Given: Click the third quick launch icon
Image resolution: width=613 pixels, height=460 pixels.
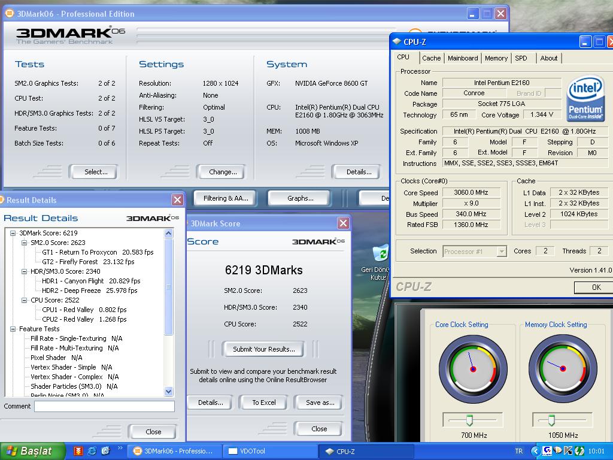Looking at the screenshot, I should click(x=105, y=451).
